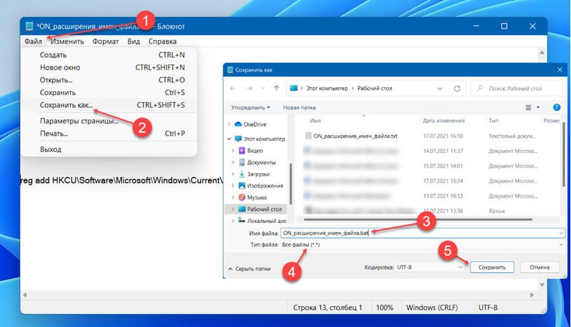
Task: Click the Back arrow in save dialog
Action: coord(233,88)
